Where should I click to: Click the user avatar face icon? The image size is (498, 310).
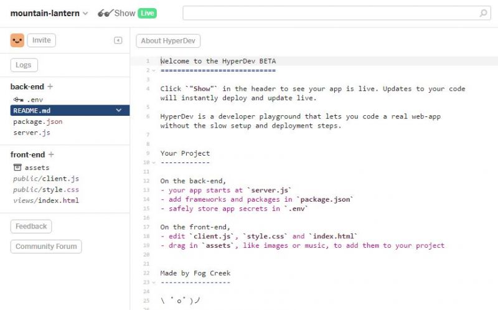tap(17, 40)
